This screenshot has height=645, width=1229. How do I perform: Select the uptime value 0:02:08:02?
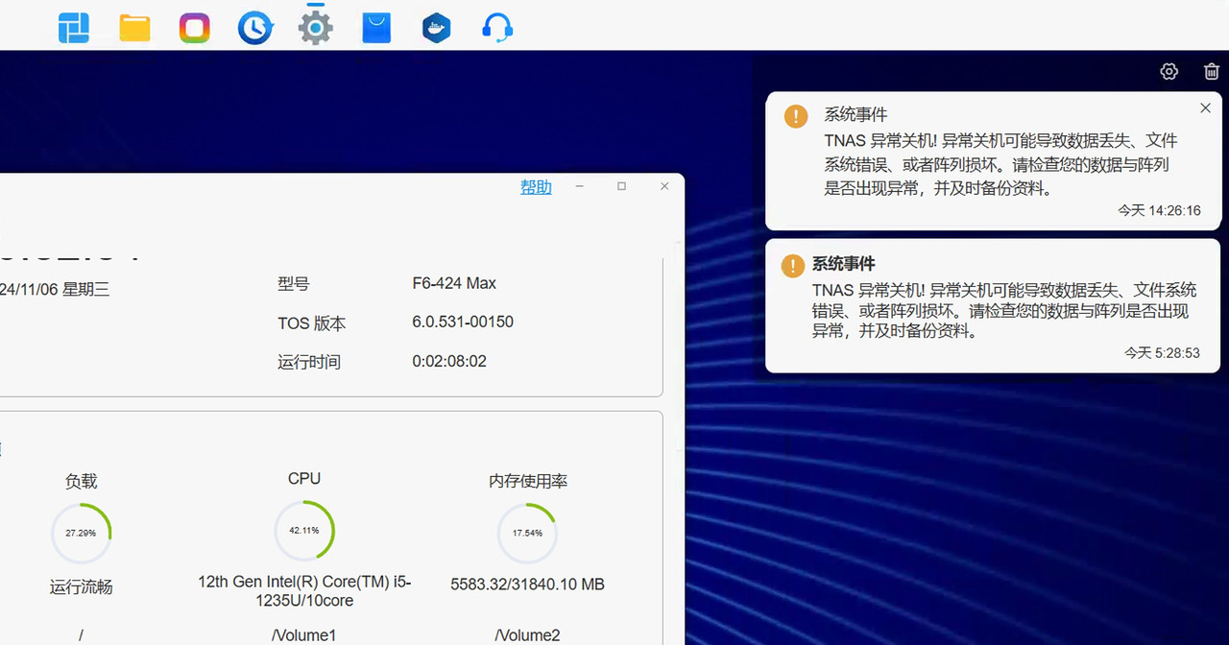coord(449,361)
